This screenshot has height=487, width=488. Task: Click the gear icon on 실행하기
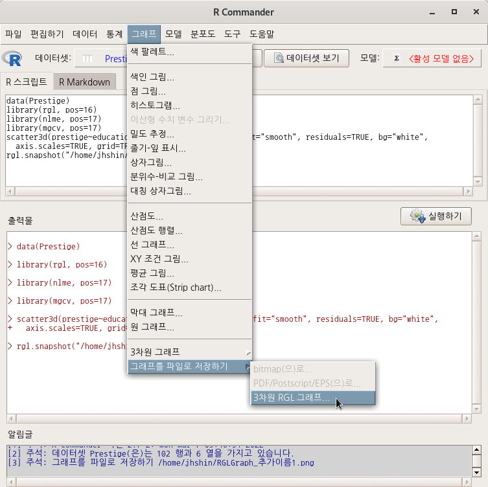tap(417, 216)
